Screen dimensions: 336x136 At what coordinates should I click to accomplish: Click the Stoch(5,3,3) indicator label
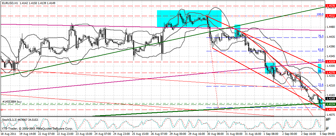[x=9, y=120]
